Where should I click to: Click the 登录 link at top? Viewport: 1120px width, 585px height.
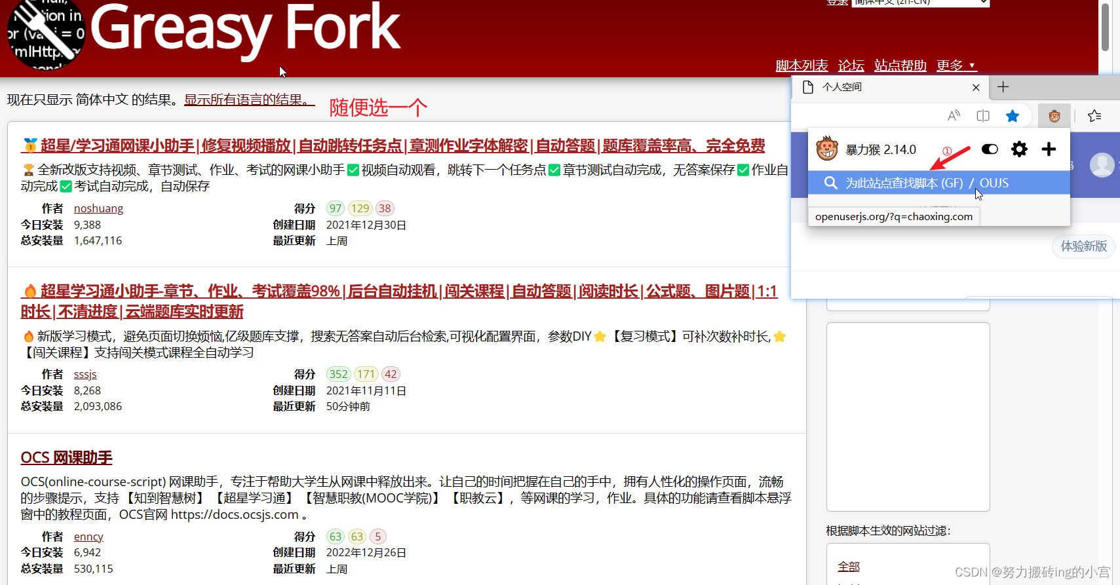[x=837, y=3]
